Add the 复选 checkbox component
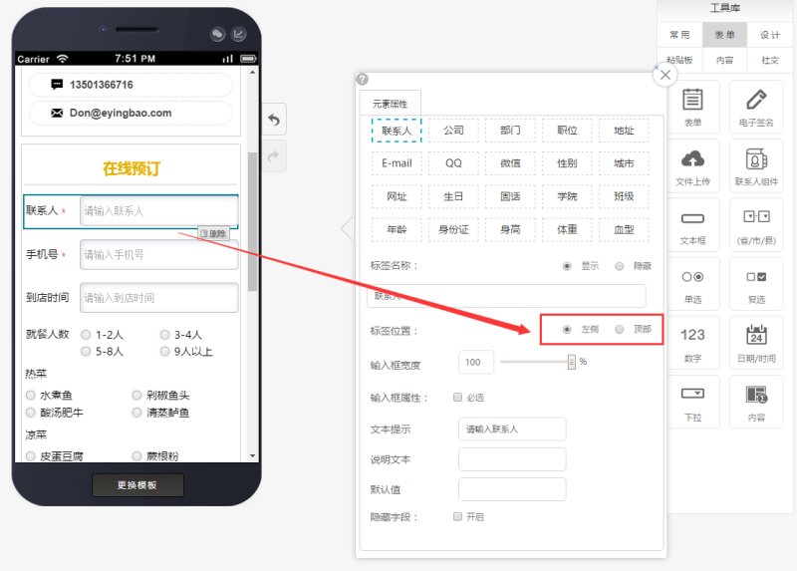The image size is (797, 571). point(756,284)
